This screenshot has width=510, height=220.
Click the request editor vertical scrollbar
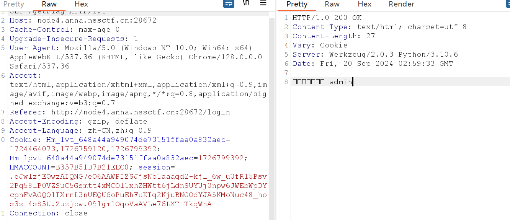click(271, 115)
